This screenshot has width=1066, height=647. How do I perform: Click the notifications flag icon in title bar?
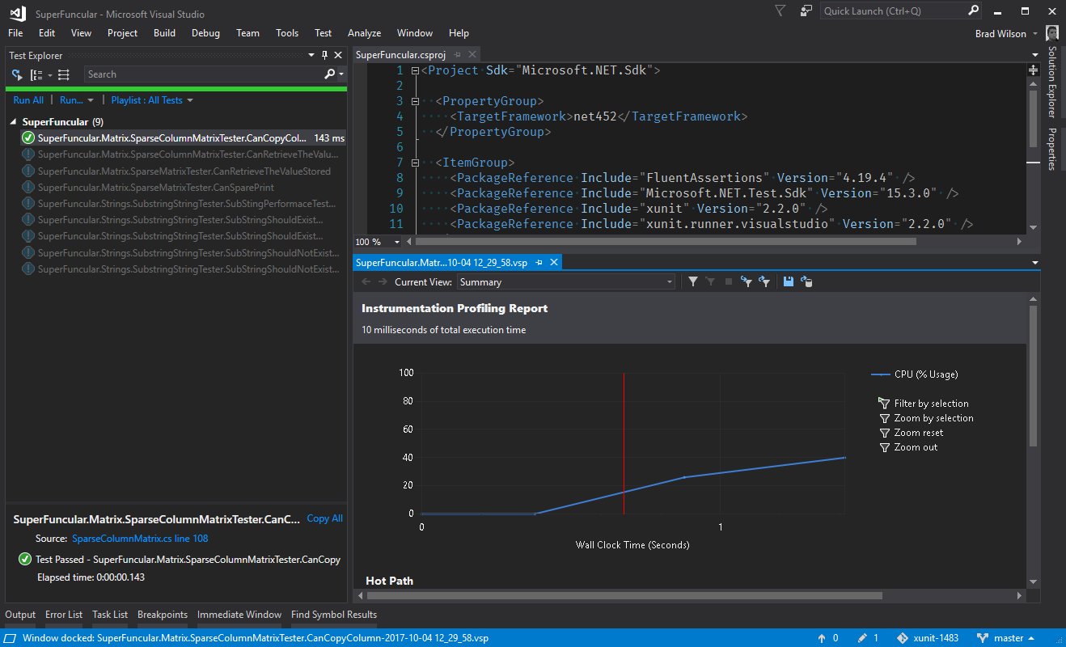pos(780,11)
